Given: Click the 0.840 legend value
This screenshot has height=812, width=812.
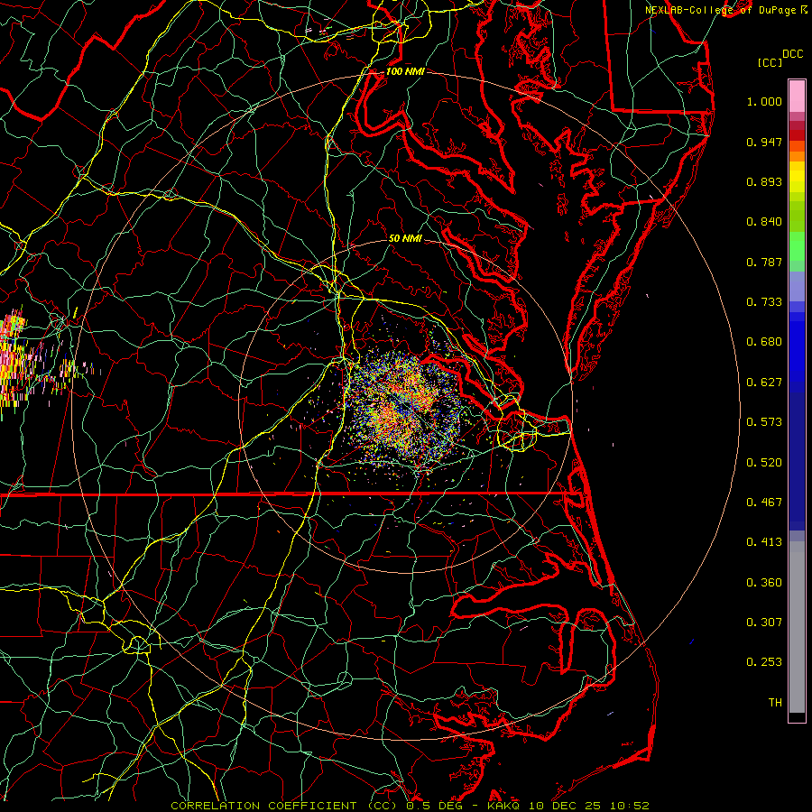Looking at the screenshot, I should [764, 222].
